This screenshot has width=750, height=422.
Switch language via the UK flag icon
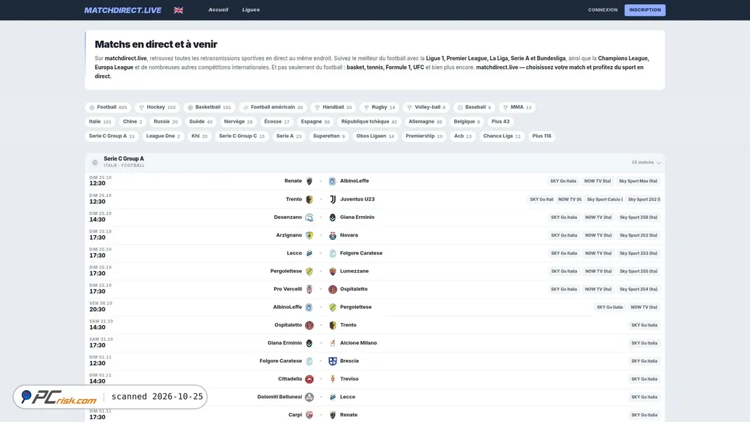[x=179, y=10]
